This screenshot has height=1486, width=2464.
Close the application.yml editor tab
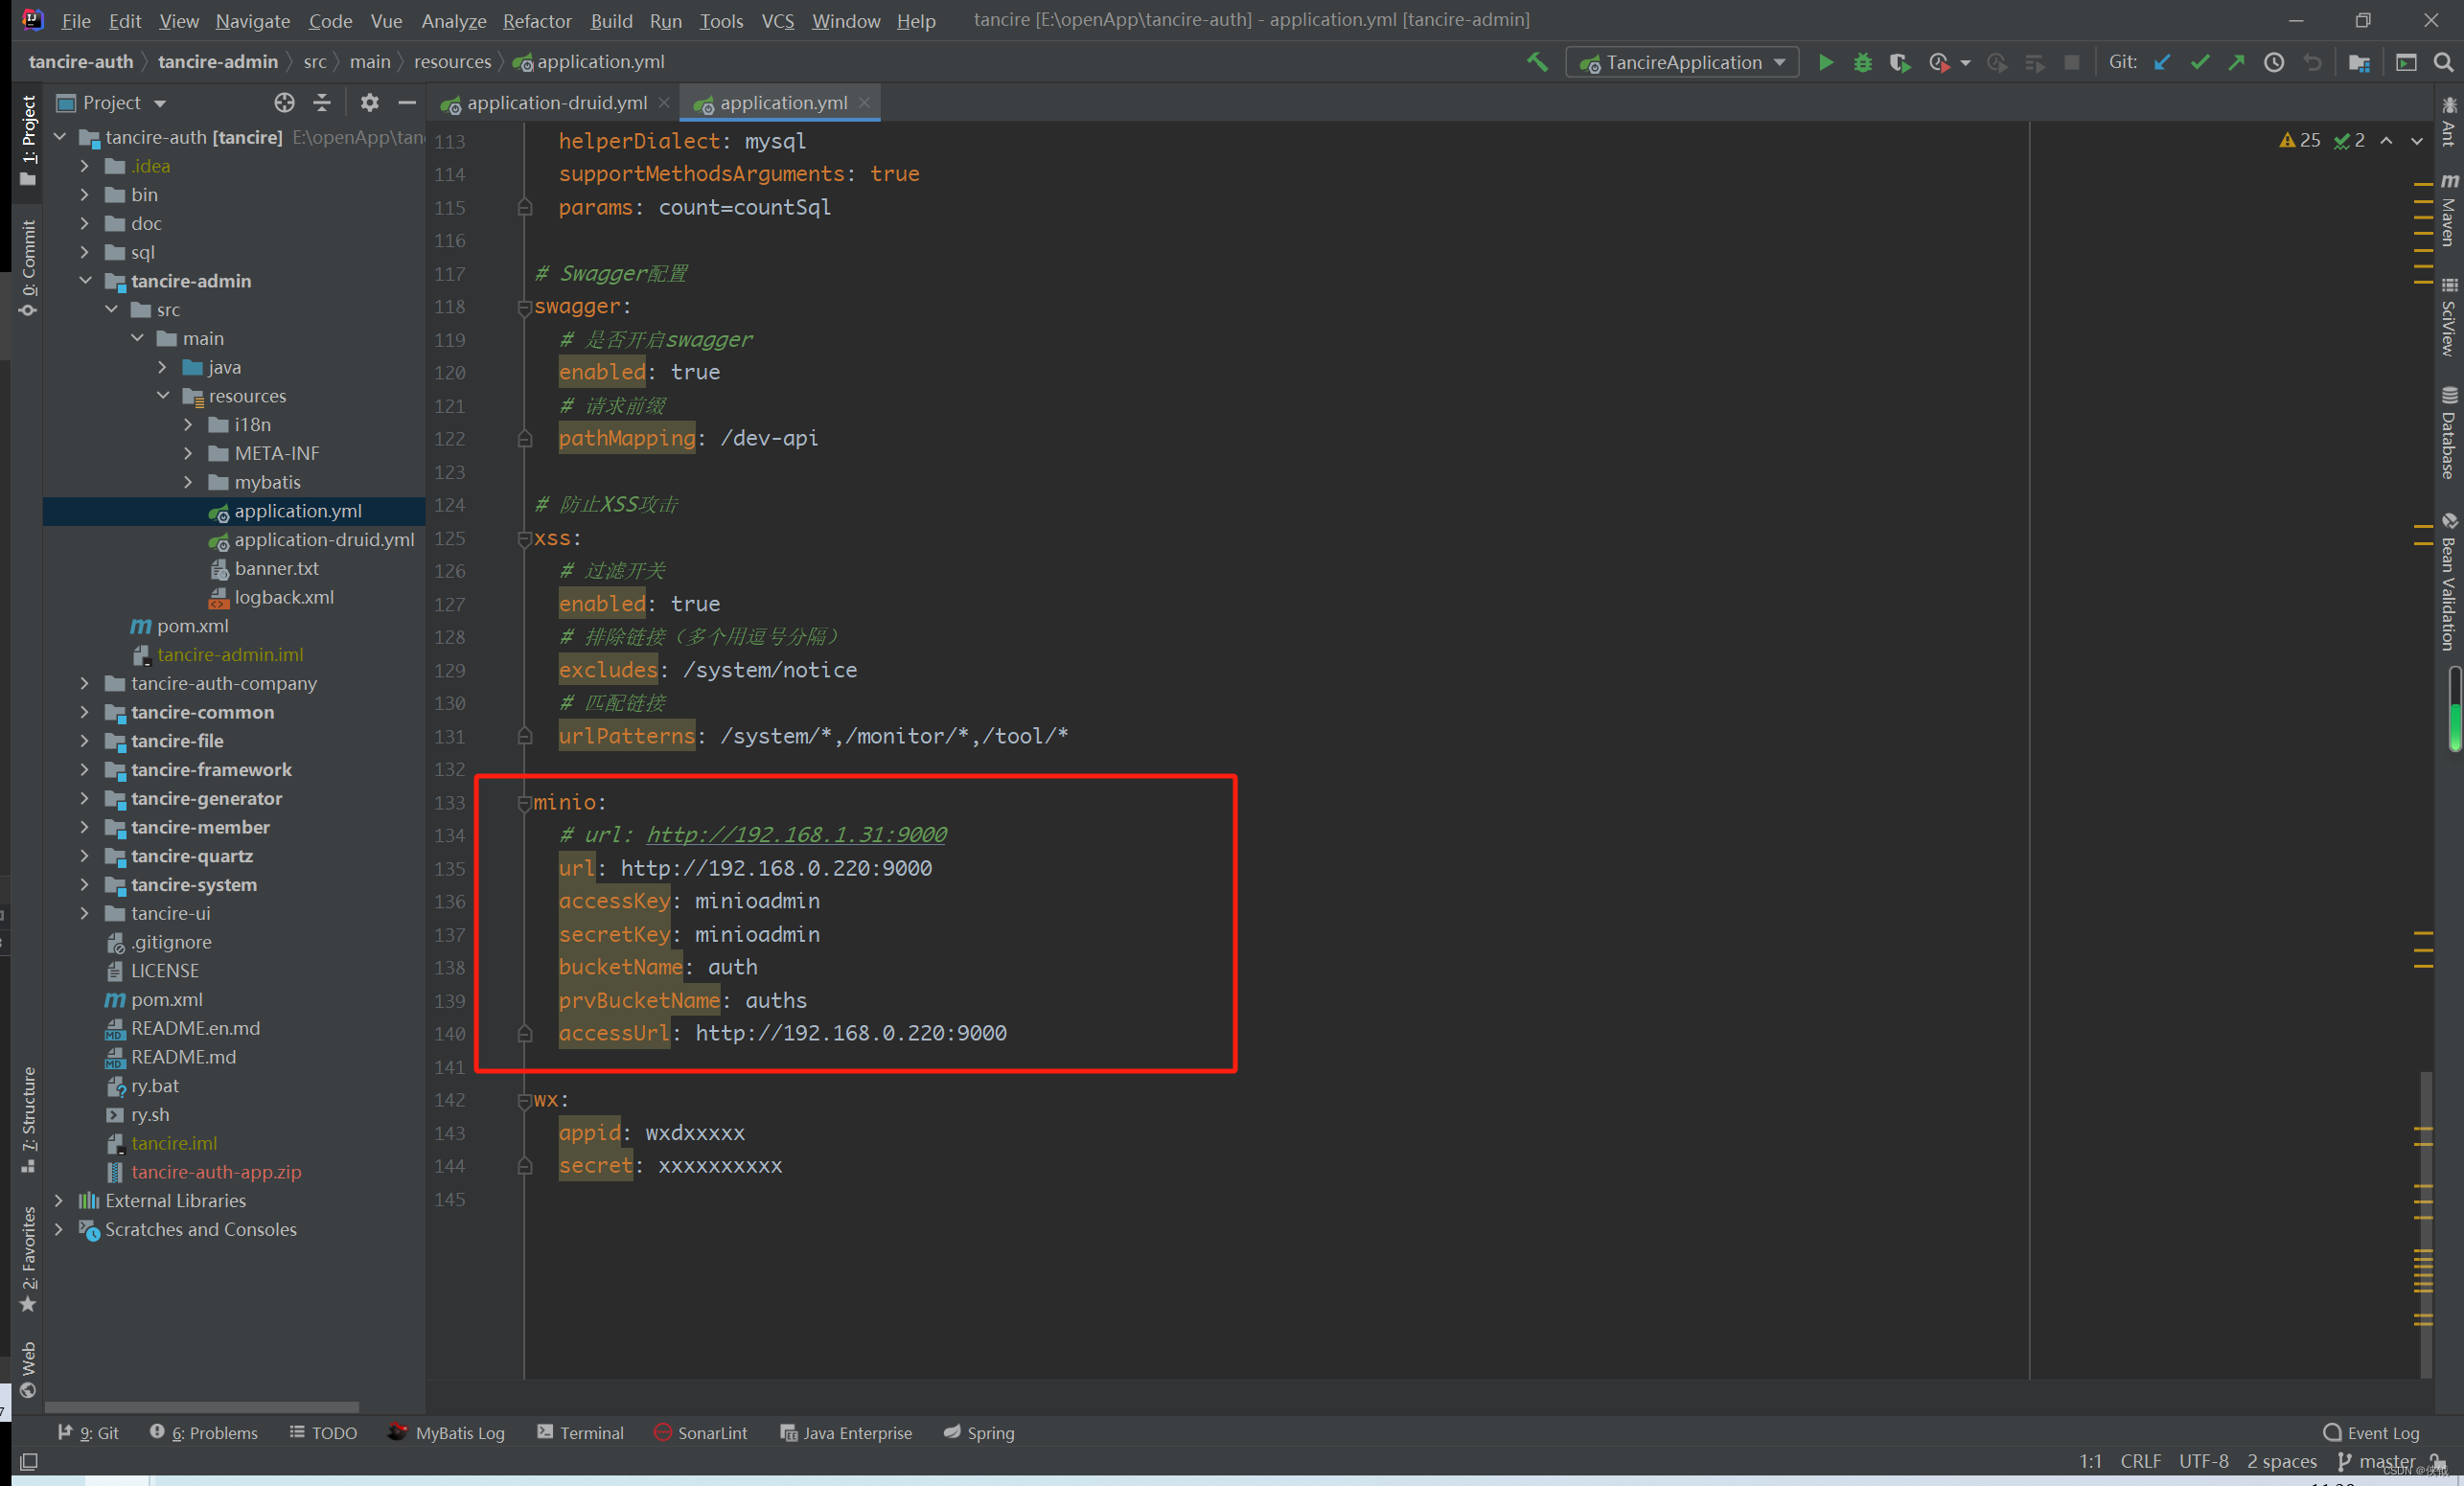pos(865,103)
